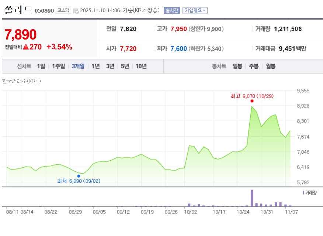323x236 pixels.
Task: Select the 3개월 chart range
Action: tap(78, 66)
